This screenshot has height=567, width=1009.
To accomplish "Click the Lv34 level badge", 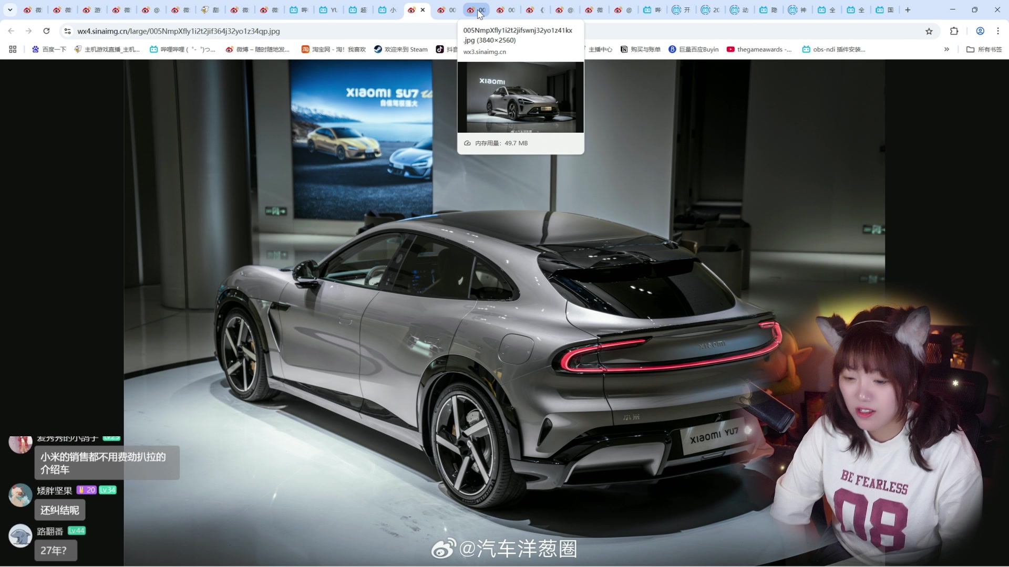I will (107, 490).
